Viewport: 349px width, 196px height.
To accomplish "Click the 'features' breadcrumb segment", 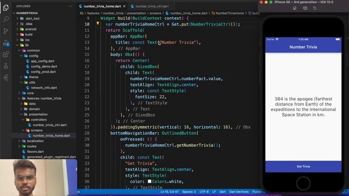I will point(93,13).
